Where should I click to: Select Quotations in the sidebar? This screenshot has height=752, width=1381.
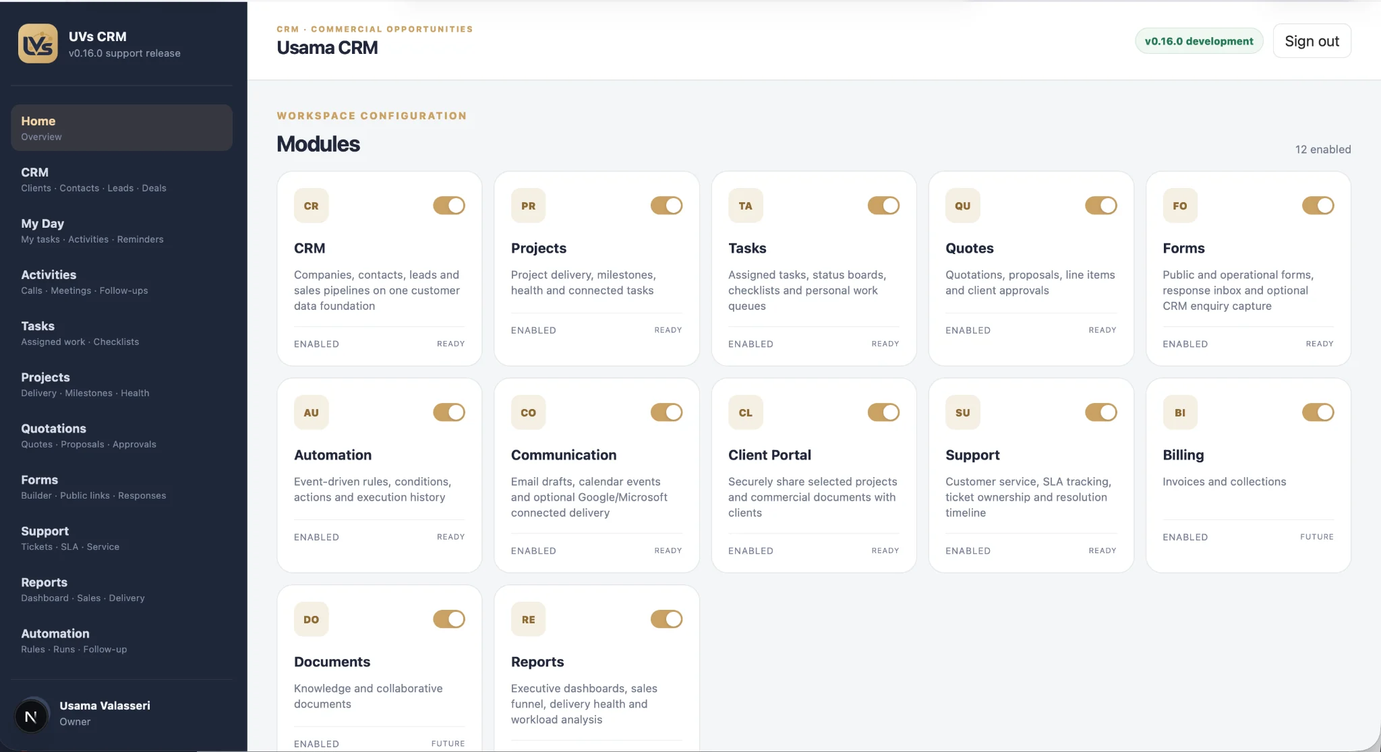tap(121, 435)
